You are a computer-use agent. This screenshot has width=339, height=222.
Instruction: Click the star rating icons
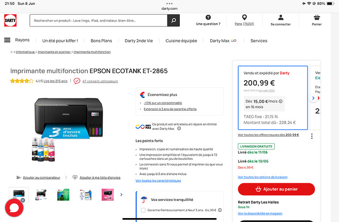coord(22,81)
